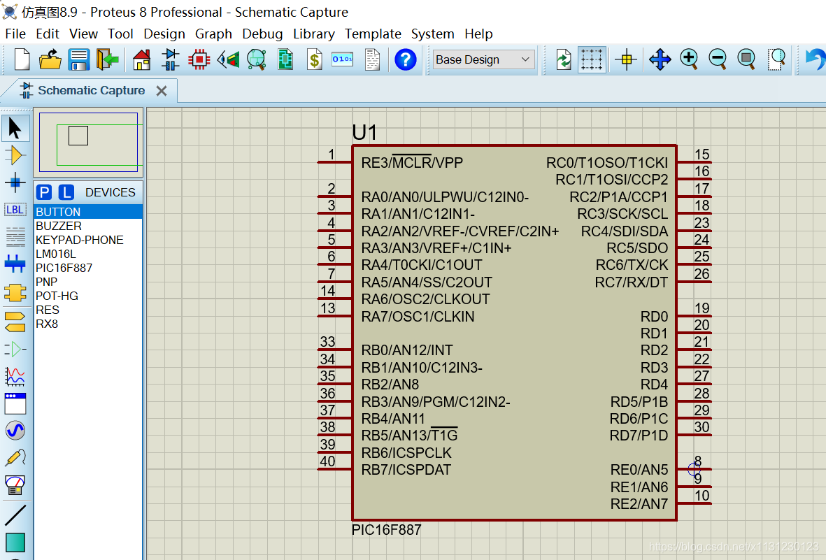The image size is (826, 560).
Task: Close the Schematic Capture tab
Action: (x=162, y=91)
